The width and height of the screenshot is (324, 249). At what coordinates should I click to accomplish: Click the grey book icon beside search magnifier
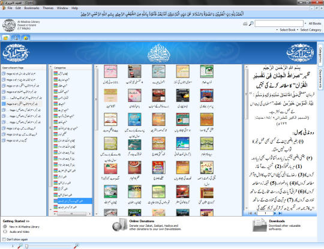(x=245, y=24)
